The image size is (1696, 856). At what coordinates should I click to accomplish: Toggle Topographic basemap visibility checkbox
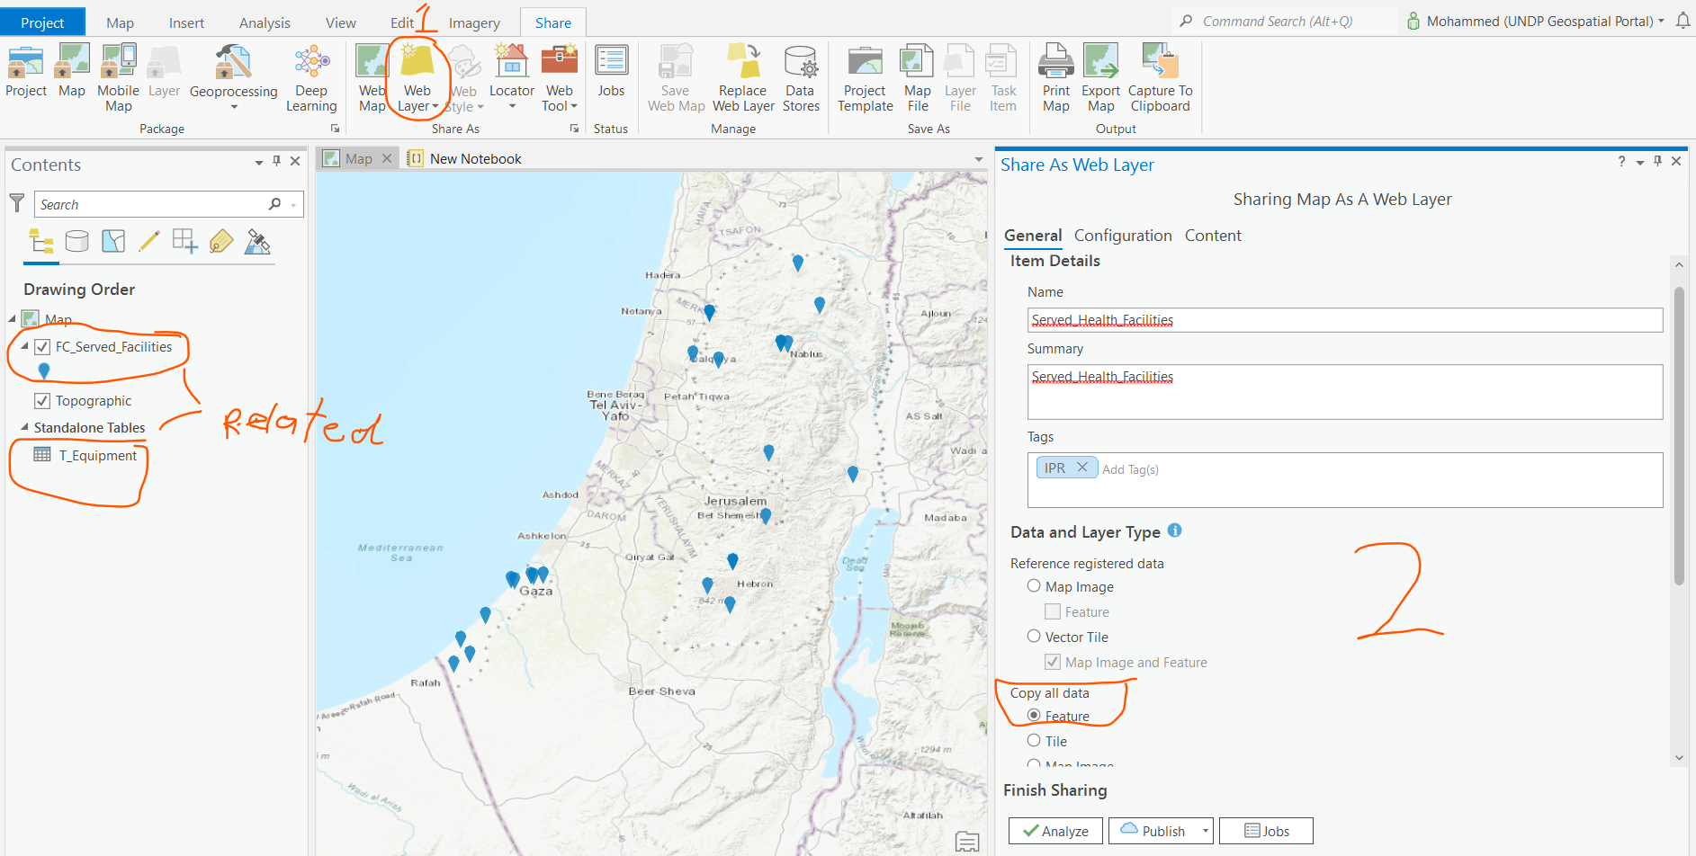click(42, 401)
